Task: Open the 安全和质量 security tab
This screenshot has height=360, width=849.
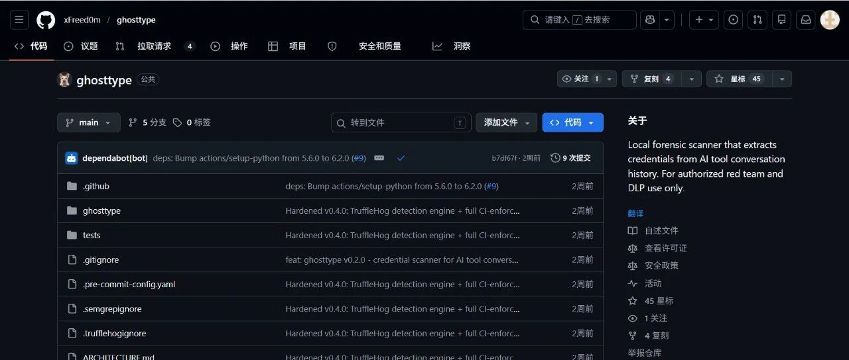Action: click(x=365, y=46)
